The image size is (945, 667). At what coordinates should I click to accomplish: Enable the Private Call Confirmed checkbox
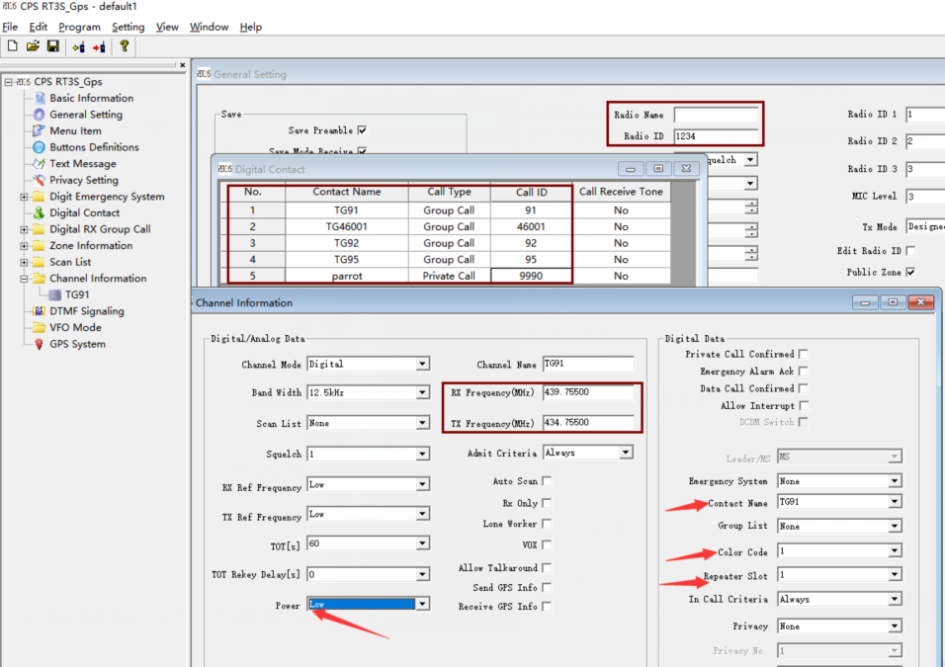[x=804, y=354]
